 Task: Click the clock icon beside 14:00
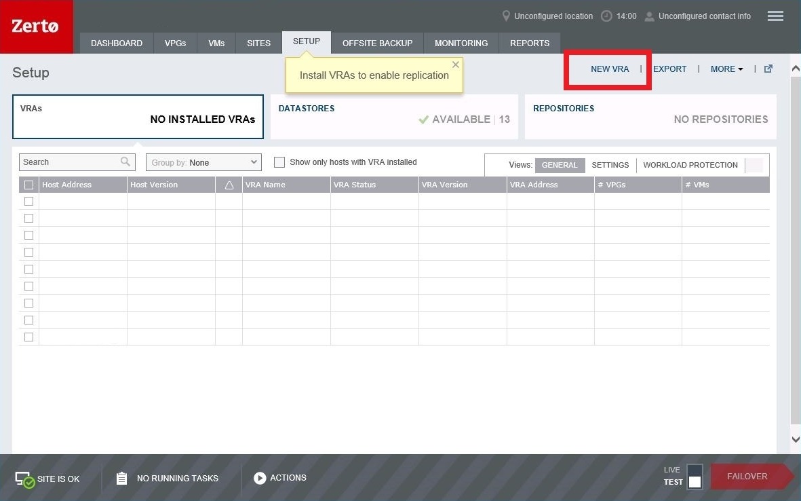coord(606,16)
